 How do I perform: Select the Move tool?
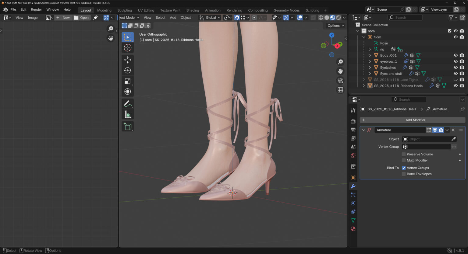pos(128,60)
